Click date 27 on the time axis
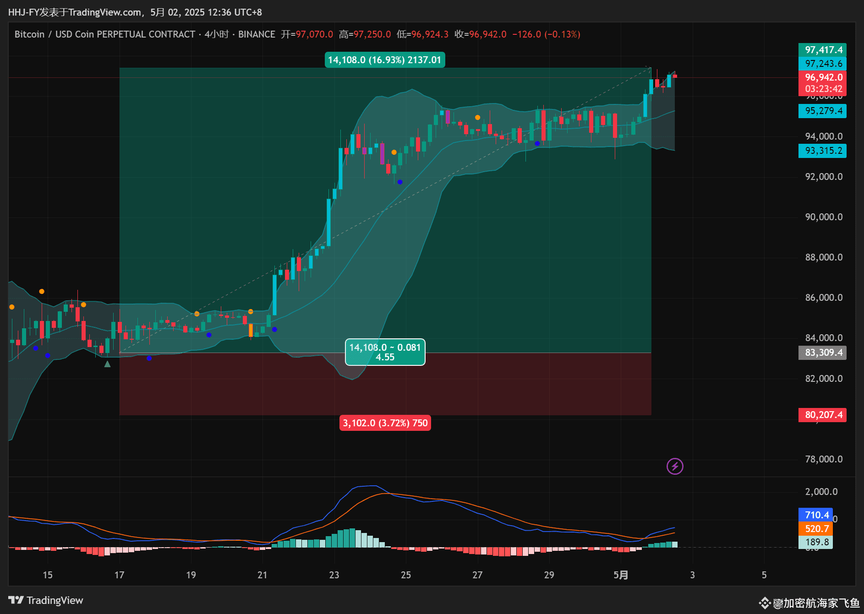Screen dimensions: 864x614 pos(477,575)
